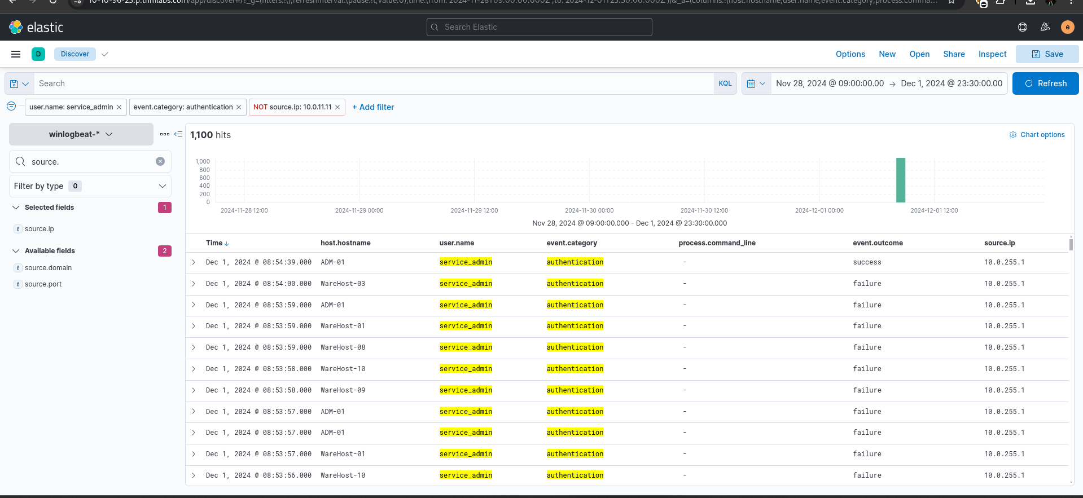Collapse the fields sidebar with arrow icon
The height and width of the screenshot is (498, 1083).
tap(178, 134)
